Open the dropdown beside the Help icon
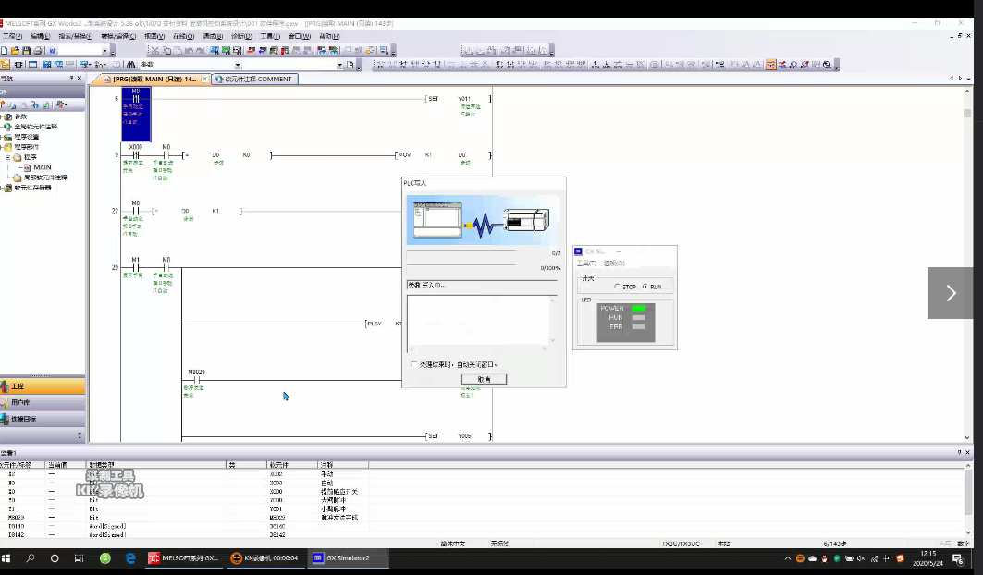The width and height of the screenshot is (983, 575). pos(104,50)
